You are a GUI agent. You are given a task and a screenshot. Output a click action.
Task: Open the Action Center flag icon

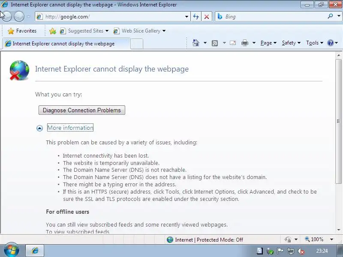coord(280,251)
